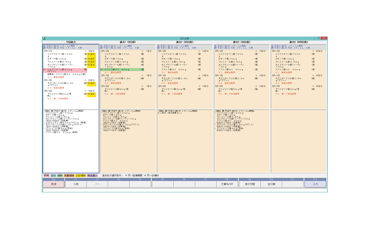Select the 今回処方 column header

(x=71, y=42)
